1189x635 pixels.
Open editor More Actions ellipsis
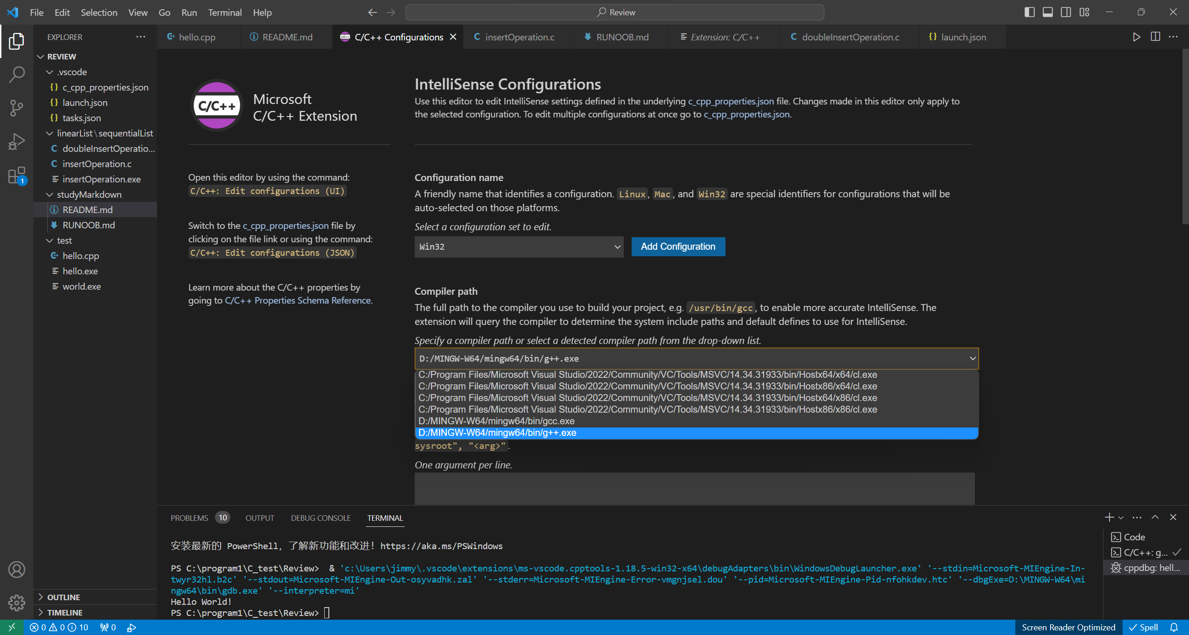1174,37
